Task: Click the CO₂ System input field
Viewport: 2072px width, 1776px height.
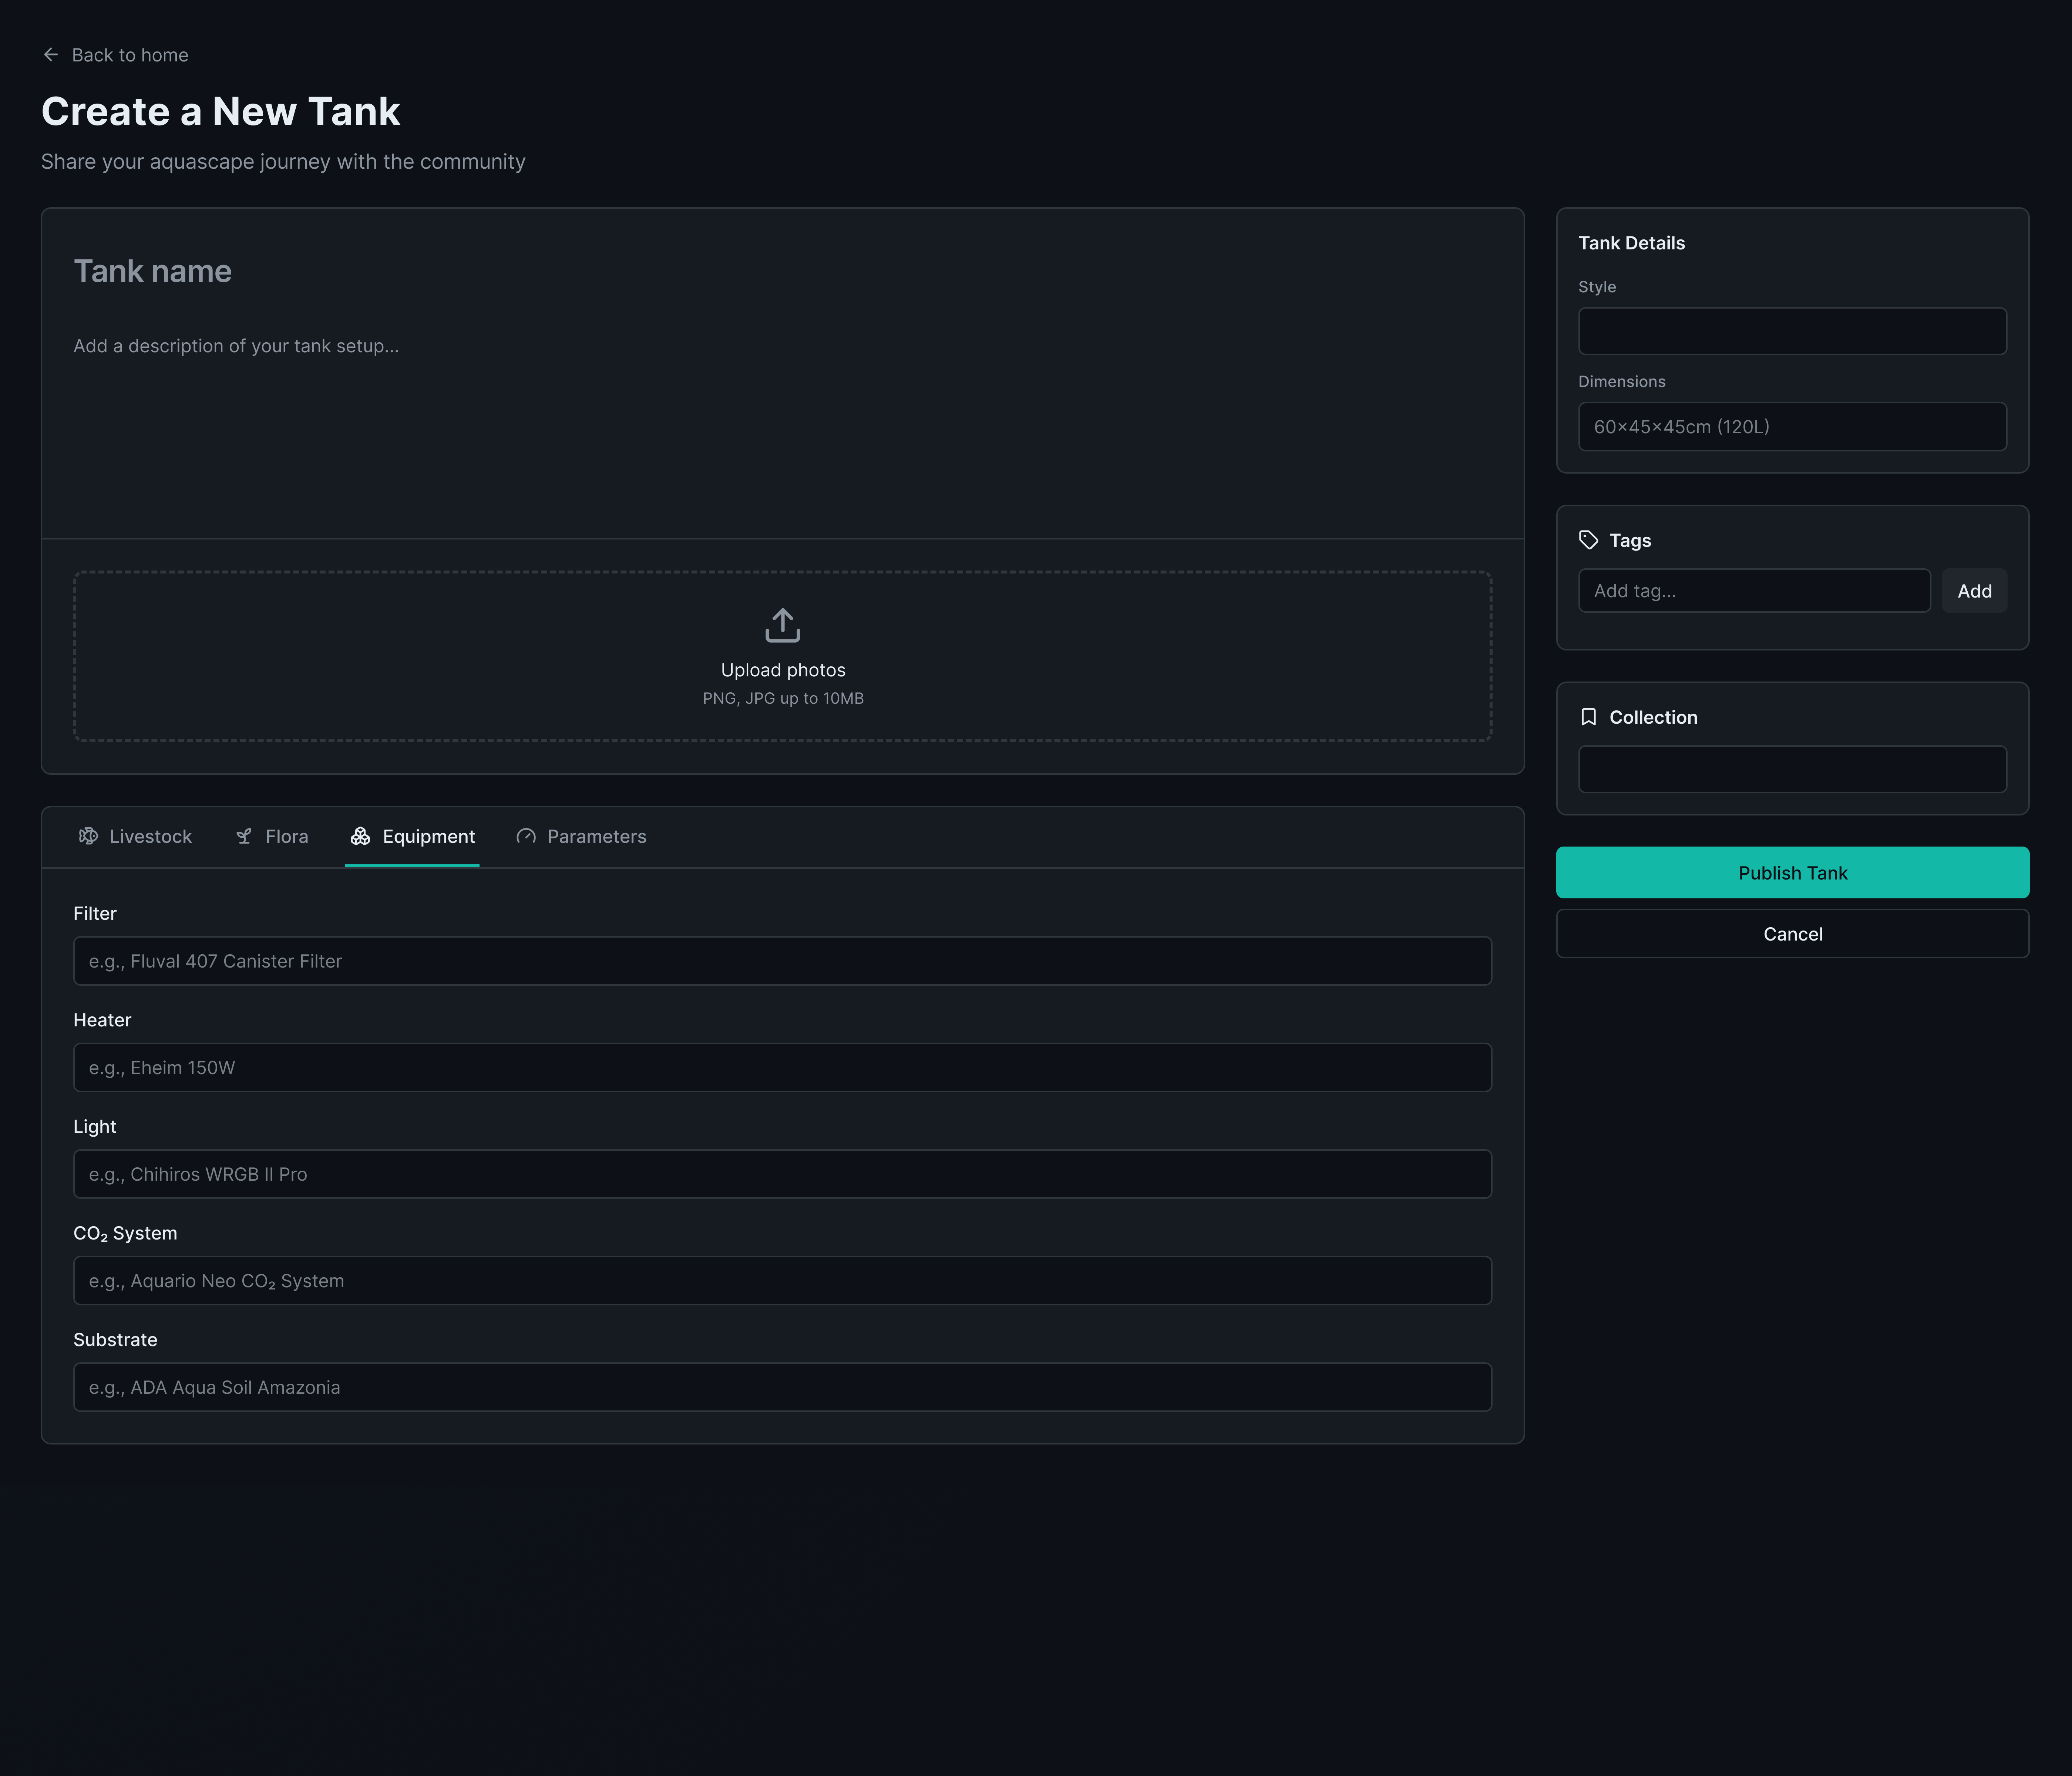Action: click(783, 1281)
